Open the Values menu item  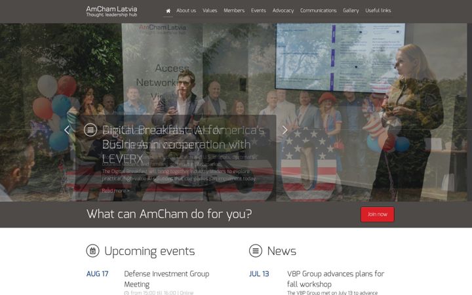210,10
